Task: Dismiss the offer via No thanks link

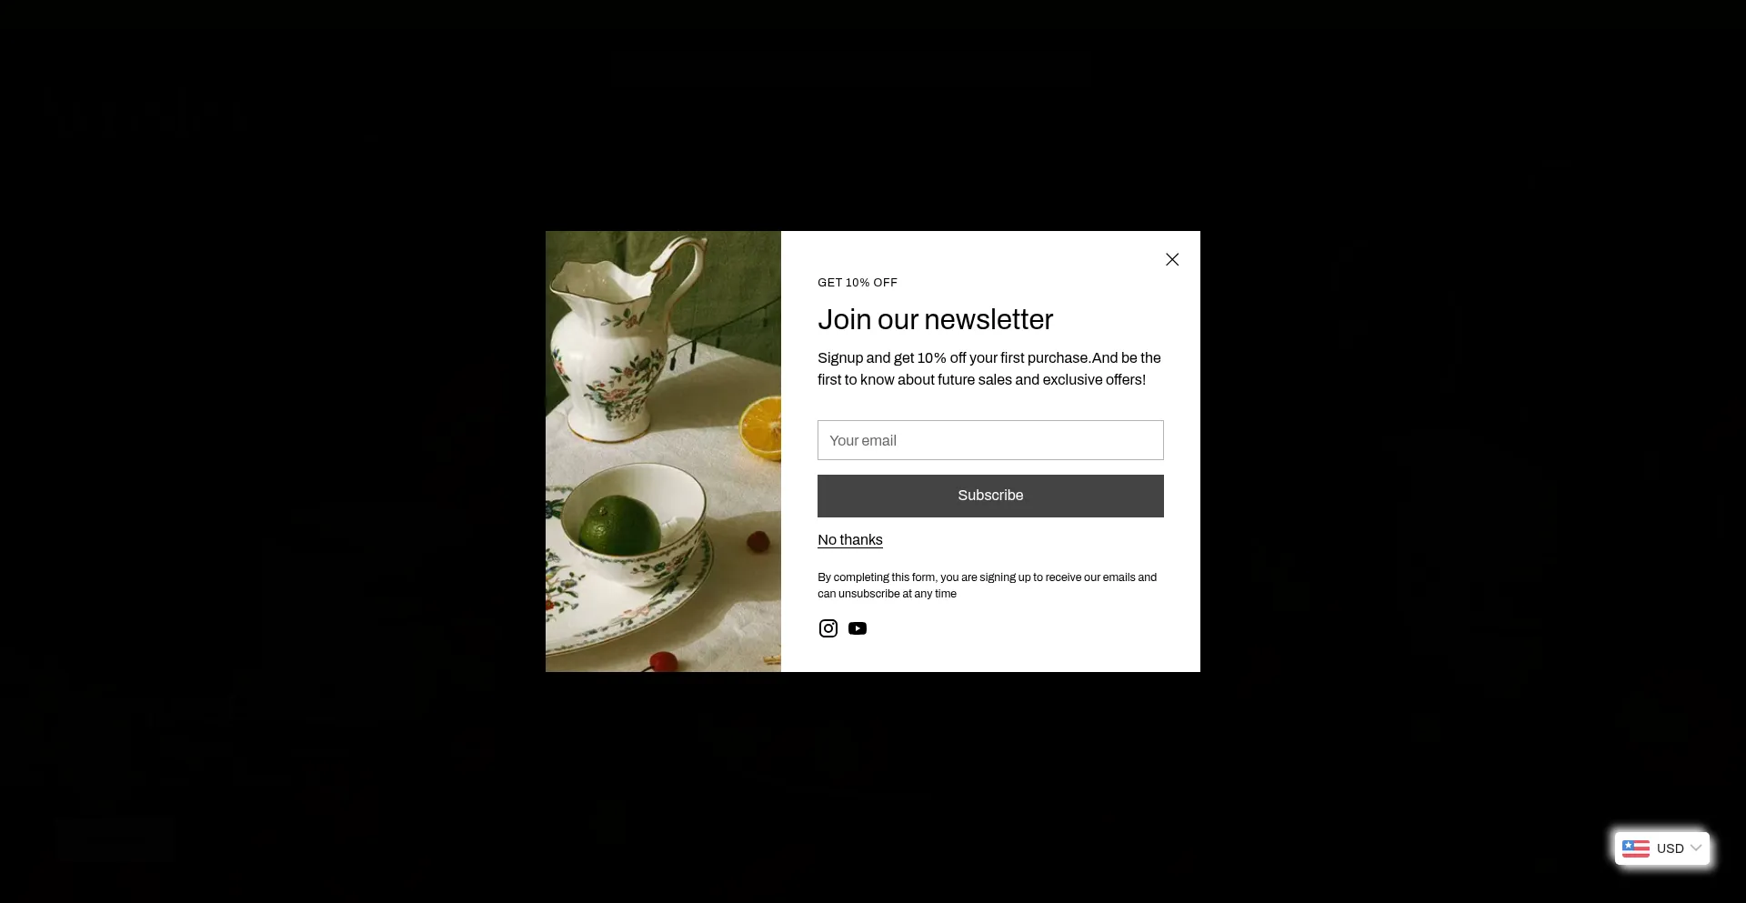Action: (x=850, y=540)
